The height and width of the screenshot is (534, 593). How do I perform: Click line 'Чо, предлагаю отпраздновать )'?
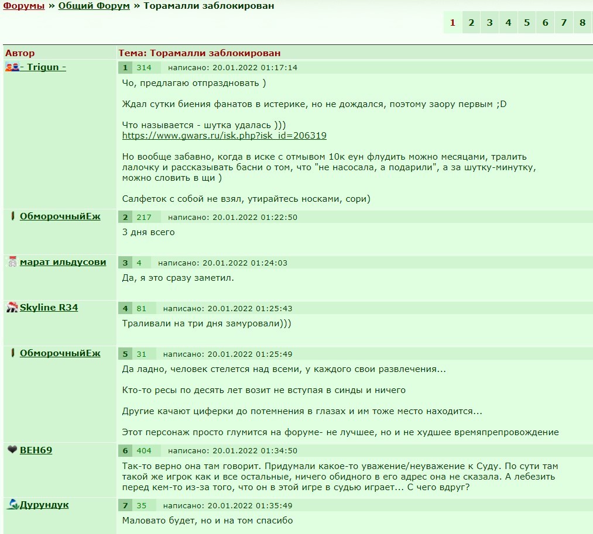[194, 83]
